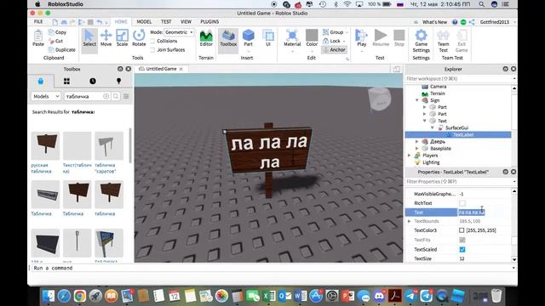Select the Untitled Game document tab

[x=161, y=69]
